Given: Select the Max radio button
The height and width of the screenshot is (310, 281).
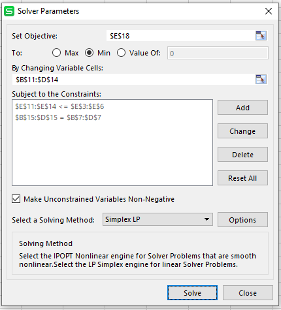Looking at the screenshot, I should click(56, 53).
